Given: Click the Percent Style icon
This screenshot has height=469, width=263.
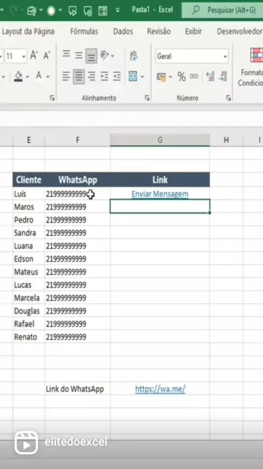Looking at the screenshot, I should pos(181,77).
